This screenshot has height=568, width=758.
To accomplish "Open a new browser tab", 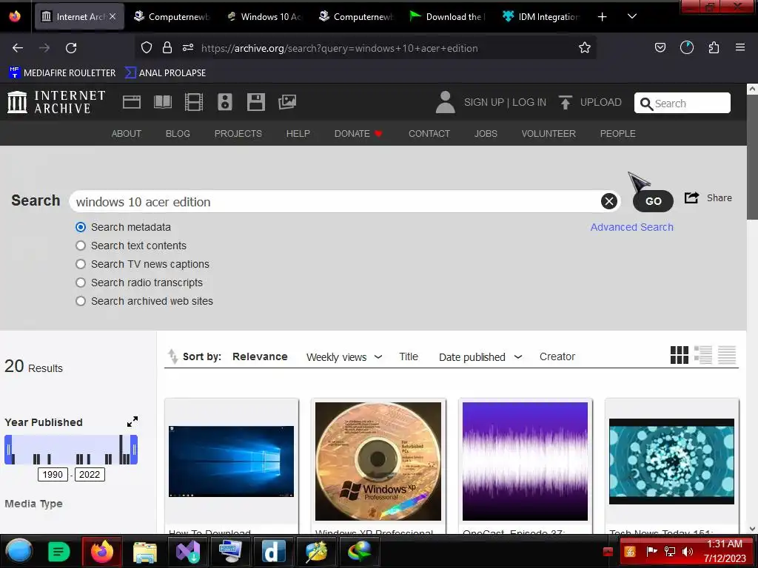I will (602, 17).
